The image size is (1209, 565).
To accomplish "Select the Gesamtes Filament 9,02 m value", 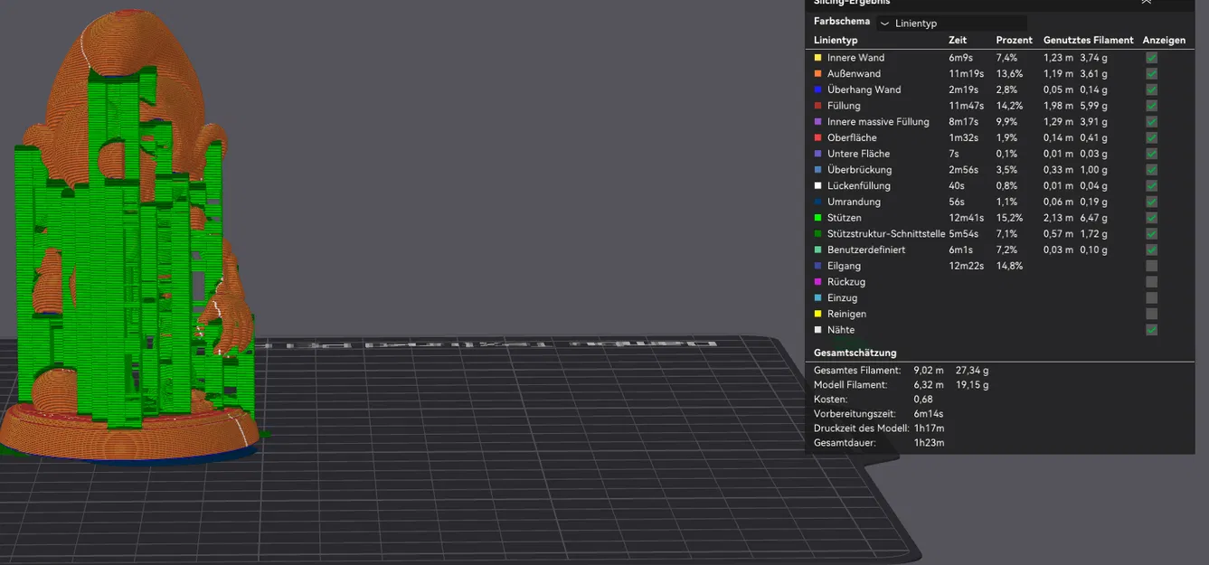I will coord(929,371).
